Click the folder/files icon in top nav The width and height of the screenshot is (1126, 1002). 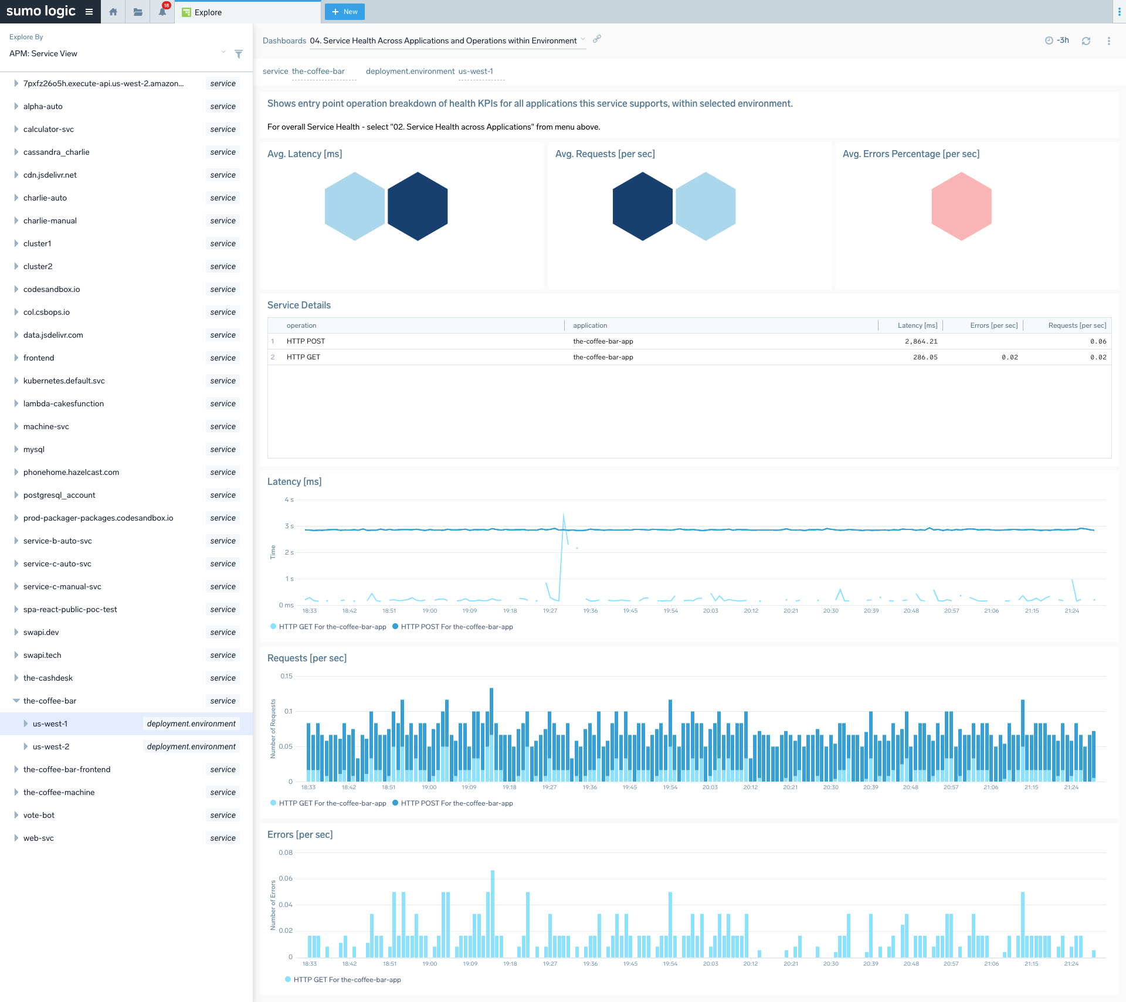point(137,12)
